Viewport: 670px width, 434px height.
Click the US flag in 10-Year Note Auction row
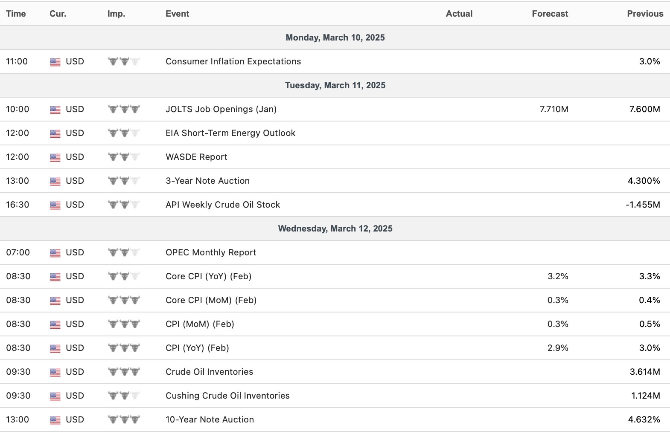coord(55,420)
